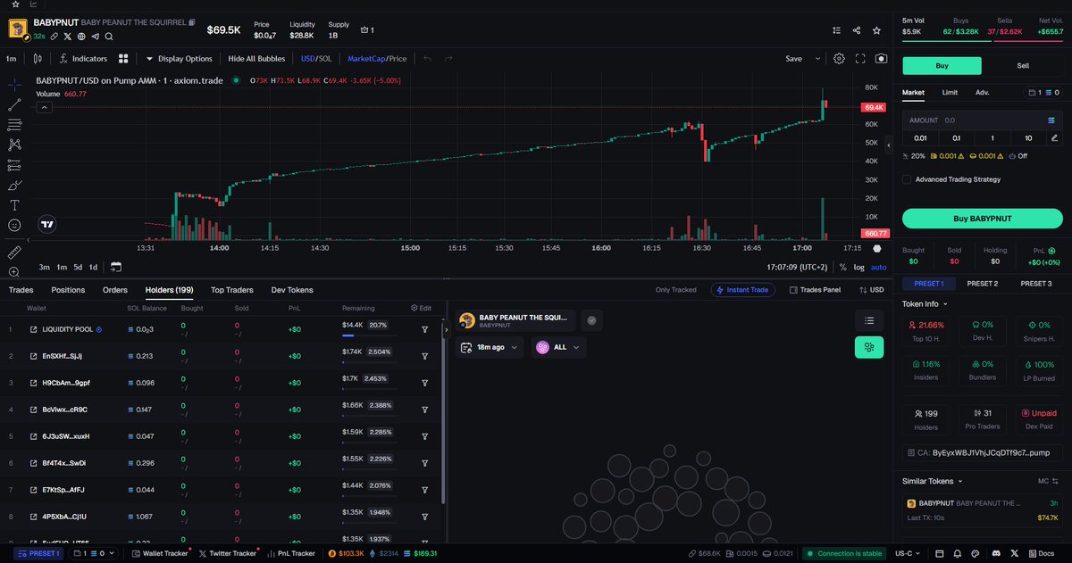Activate the chart zoom-in tool
The height and width of the screenshot is (563, 1072).
pyautogui.click(x=14, y=272)
